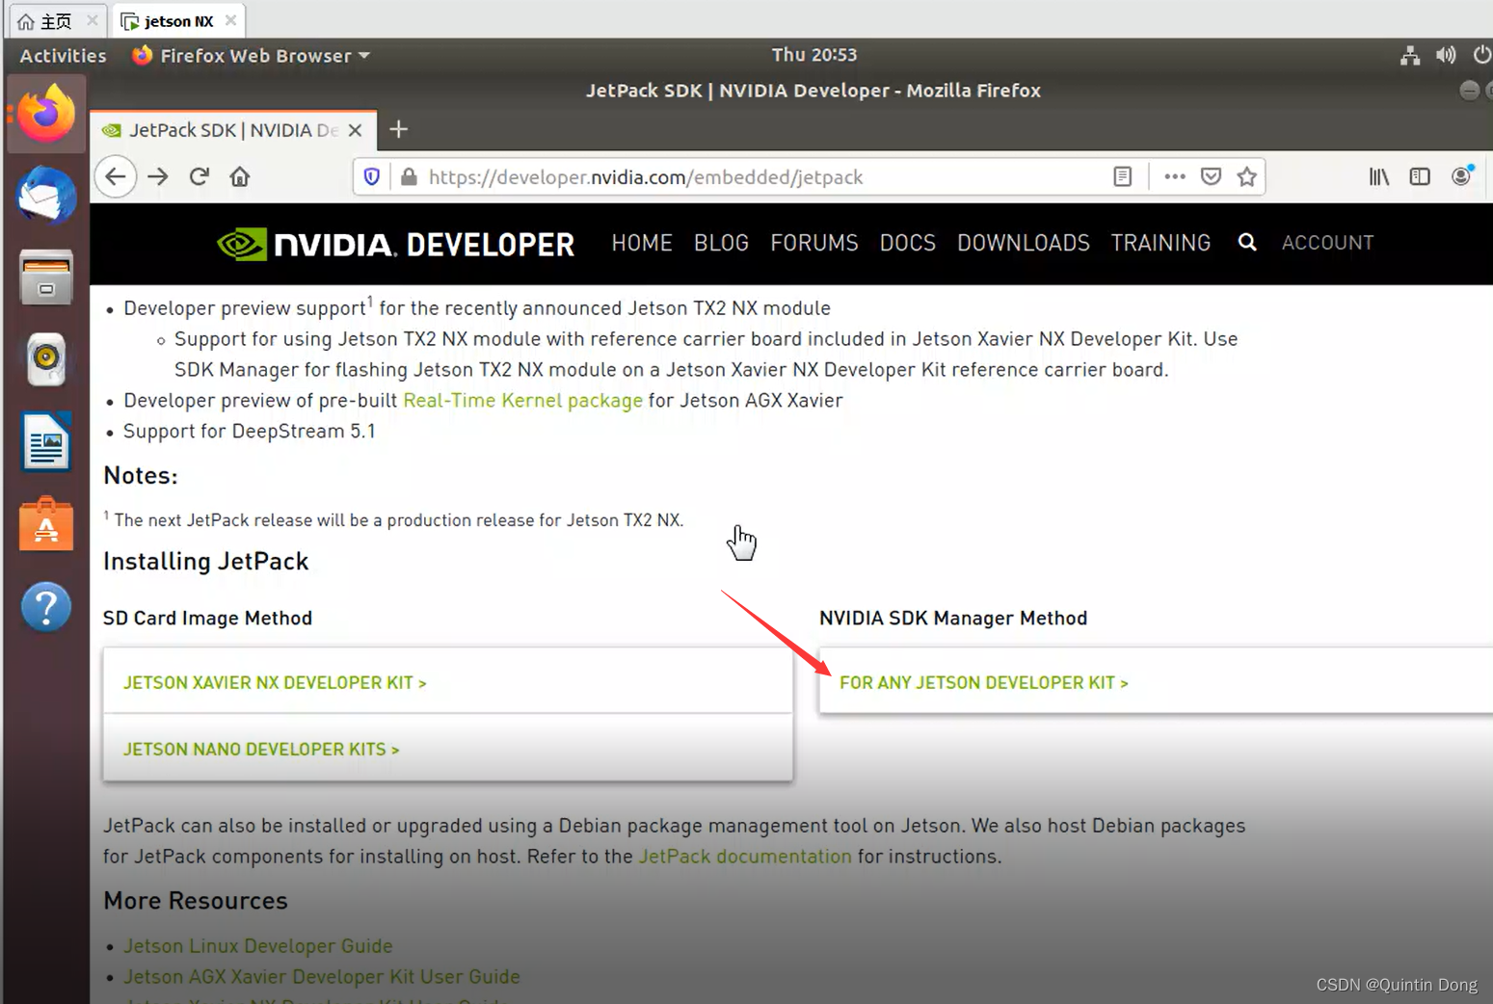Open tracking protection shield icon
Image resolution: width=1493 pixels, height=1004 pixels.
372,176
